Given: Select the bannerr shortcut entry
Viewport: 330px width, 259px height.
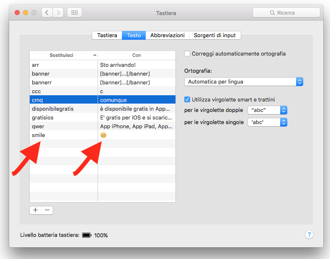Looking at the screenshot, I should tap(103, 82).
